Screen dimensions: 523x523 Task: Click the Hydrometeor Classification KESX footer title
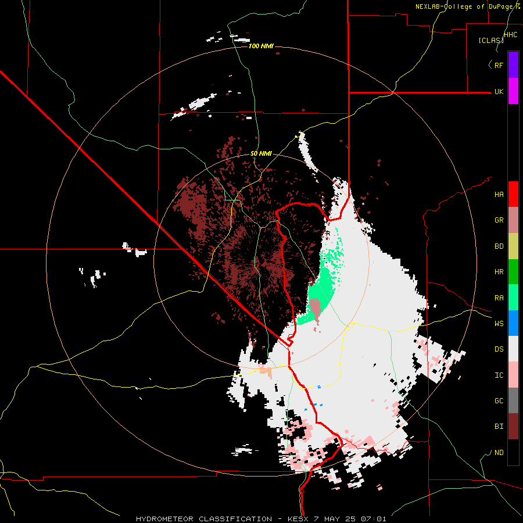[x=261, y=519]
